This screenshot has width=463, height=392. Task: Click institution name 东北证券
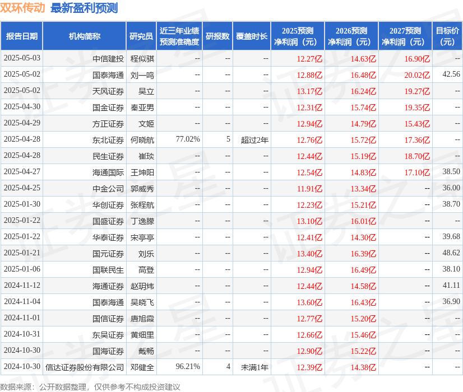point(108,140)
